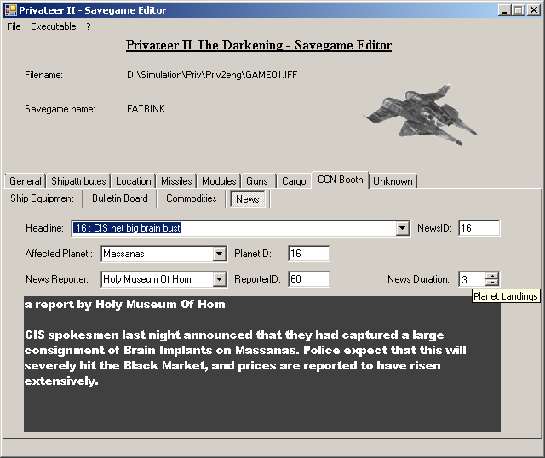Switch to Commodities sub-tab
The height and width of the screenshot is (458, 545).
[191, 198]
